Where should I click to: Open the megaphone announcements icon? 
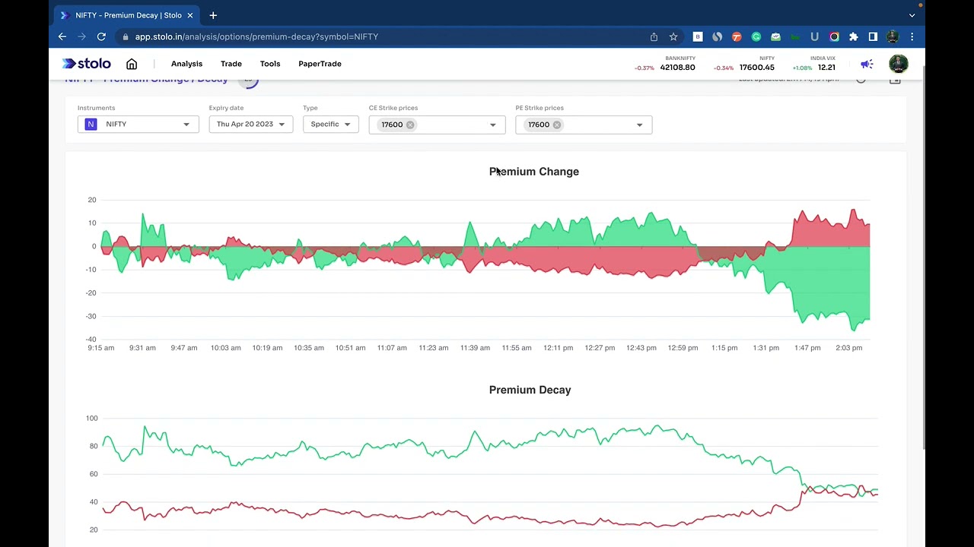tap(867, 64)
